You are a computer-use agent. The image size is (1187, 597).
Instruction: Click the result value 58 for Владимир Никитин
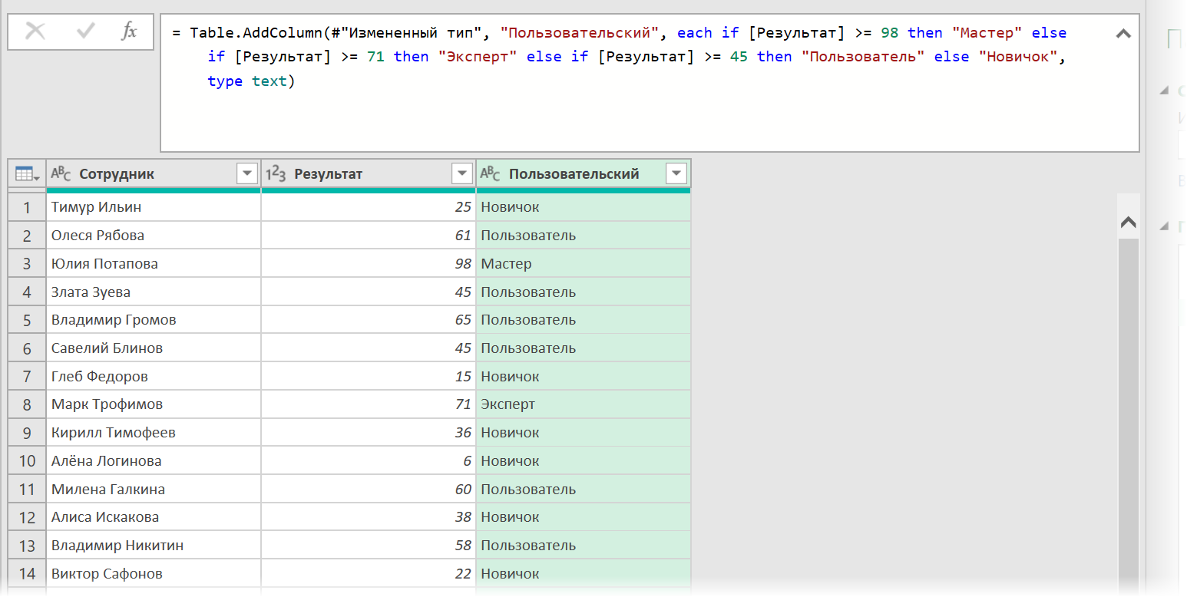click(369, 546)
